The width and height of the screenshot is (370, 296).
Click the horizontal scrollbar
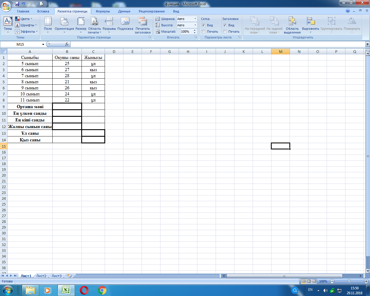(284, 276)
